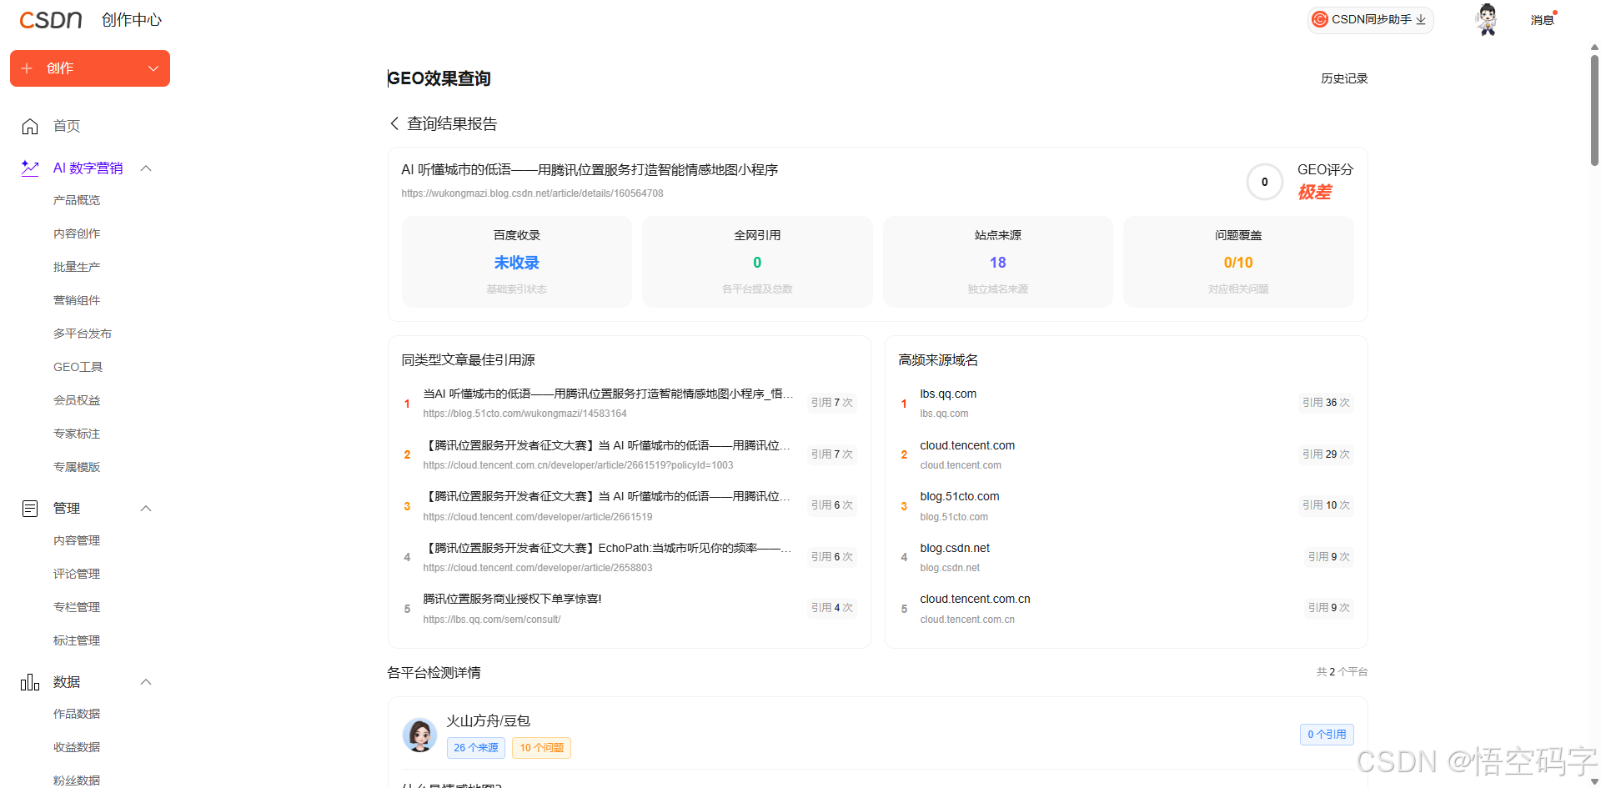Click cloud.tencent.com.cn domain entry
1601x788 pixels.
click(x=975, y=599)
